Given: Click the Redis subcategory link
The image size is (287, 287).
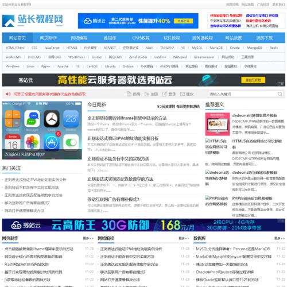Looking at the screenshot, I should pyautogui.click(x=274, y=48).
